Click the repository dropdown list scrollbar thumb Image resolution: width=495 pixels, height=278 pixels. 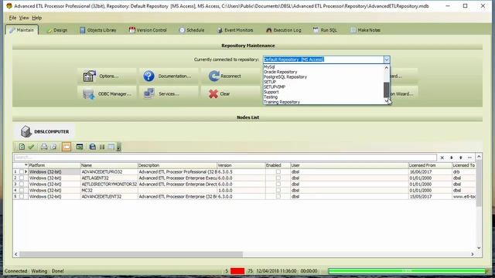pyautogui.click(x=387, y=90)
